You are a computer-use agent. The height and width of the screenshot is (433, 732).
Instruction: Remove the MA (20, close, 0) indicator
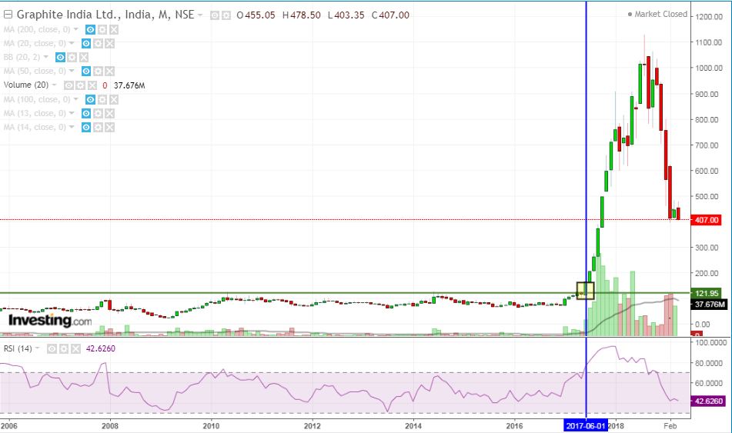tap(110, 43)
